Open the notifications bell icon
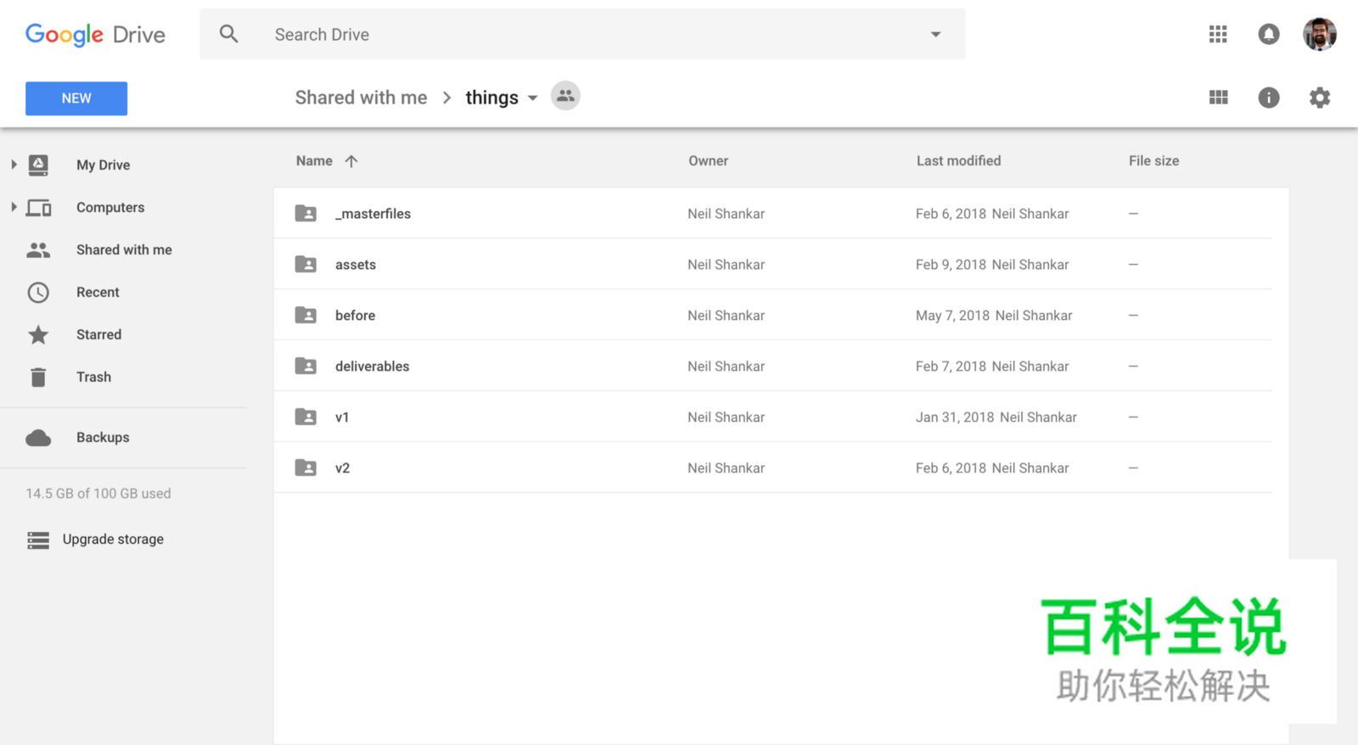 click(x=1268, y=34)
